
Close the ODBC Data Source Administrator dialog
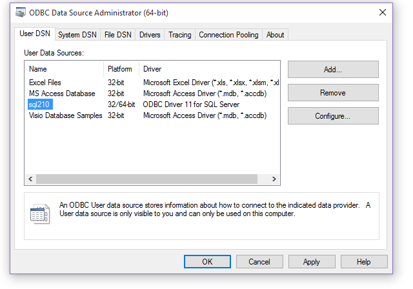(x=383, y=12)
